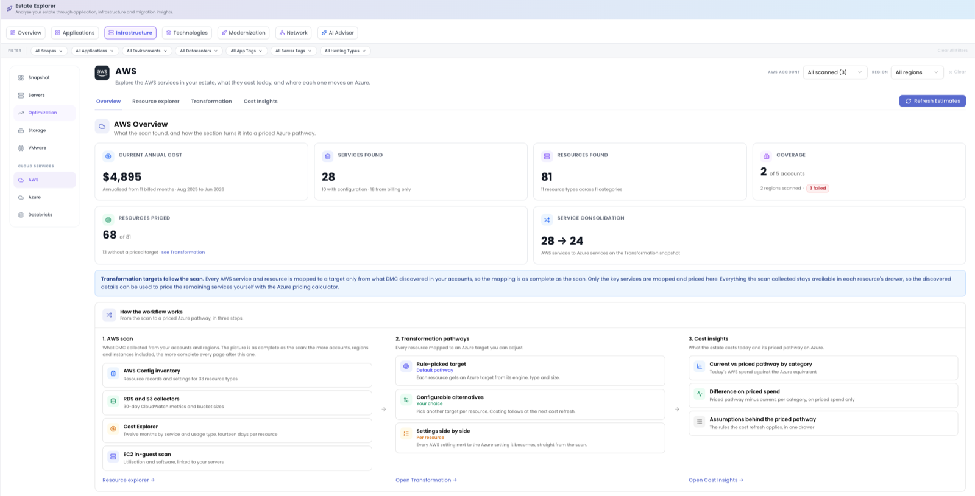The width and height of the screenshot is (975, 496).
Task: Click the Resources Priced card icon
Action: pos(108,220)
